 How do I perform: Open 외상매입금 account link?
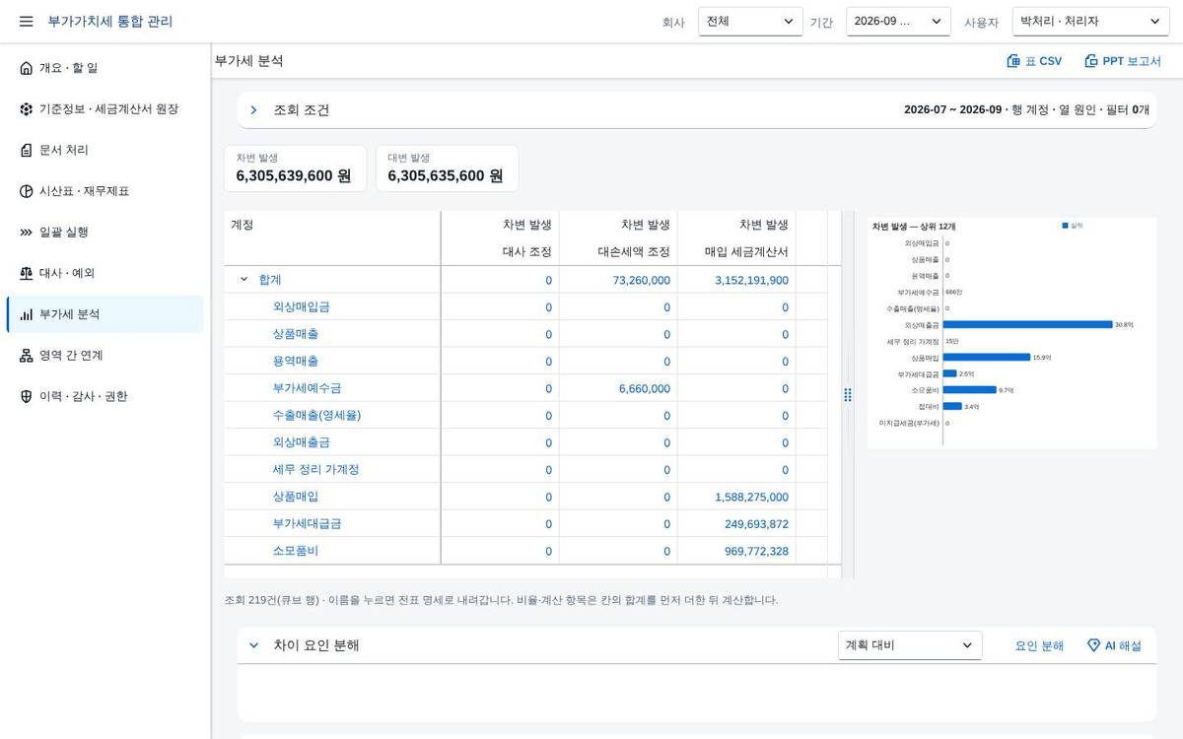302,307
